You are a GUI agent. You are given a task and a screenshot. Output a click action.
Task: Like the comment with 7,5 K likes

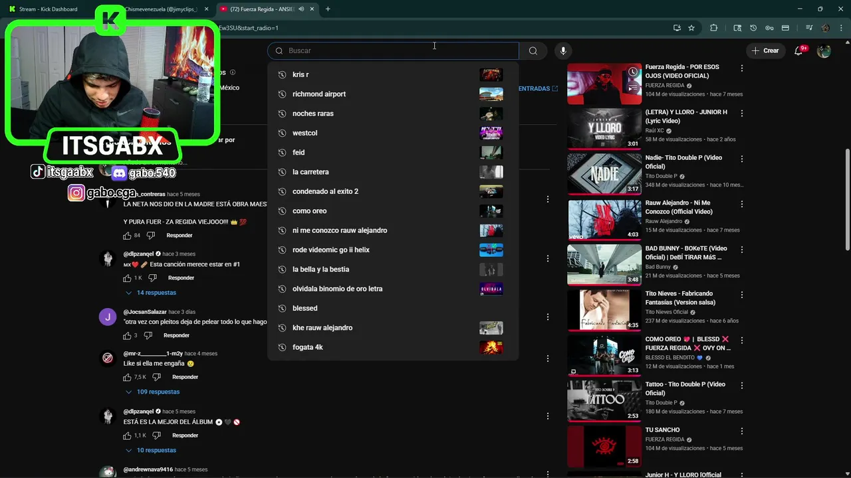point(127,377)
